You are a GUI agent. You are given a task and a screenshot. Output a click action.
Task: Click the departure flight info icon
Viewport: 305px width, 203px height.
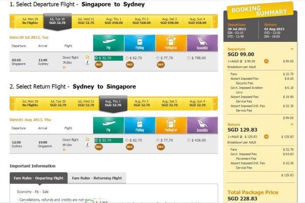pos(87,62)
